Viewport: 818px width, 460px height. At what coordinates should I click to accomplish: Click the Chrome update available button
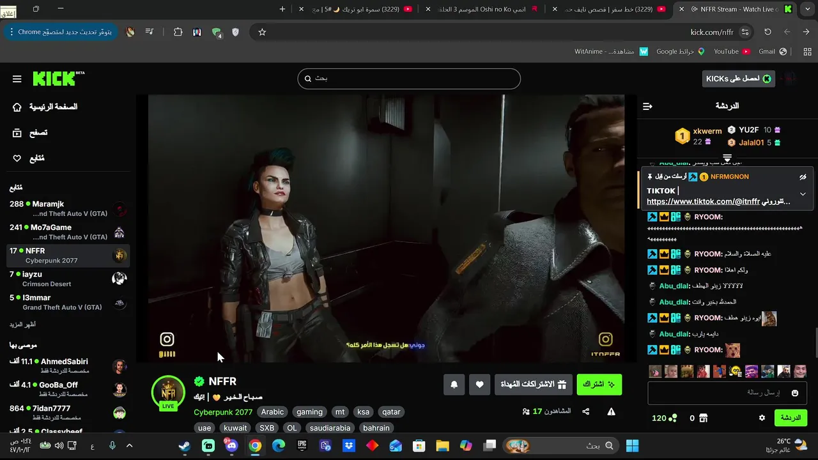[x=61, y=32]
